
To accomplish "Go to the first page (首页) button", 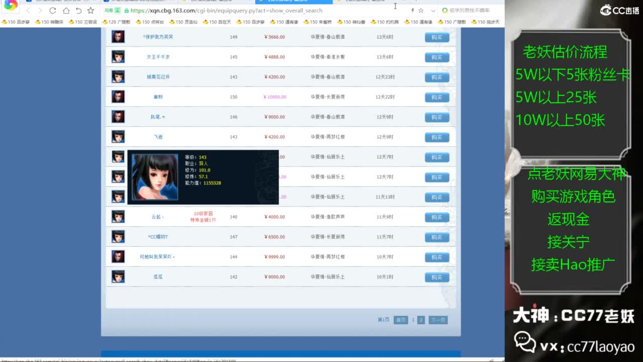I will click(400, 320).
